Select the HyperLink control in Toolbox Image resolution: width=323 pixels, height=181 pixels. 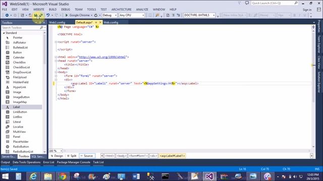click(x=19, y=87)
